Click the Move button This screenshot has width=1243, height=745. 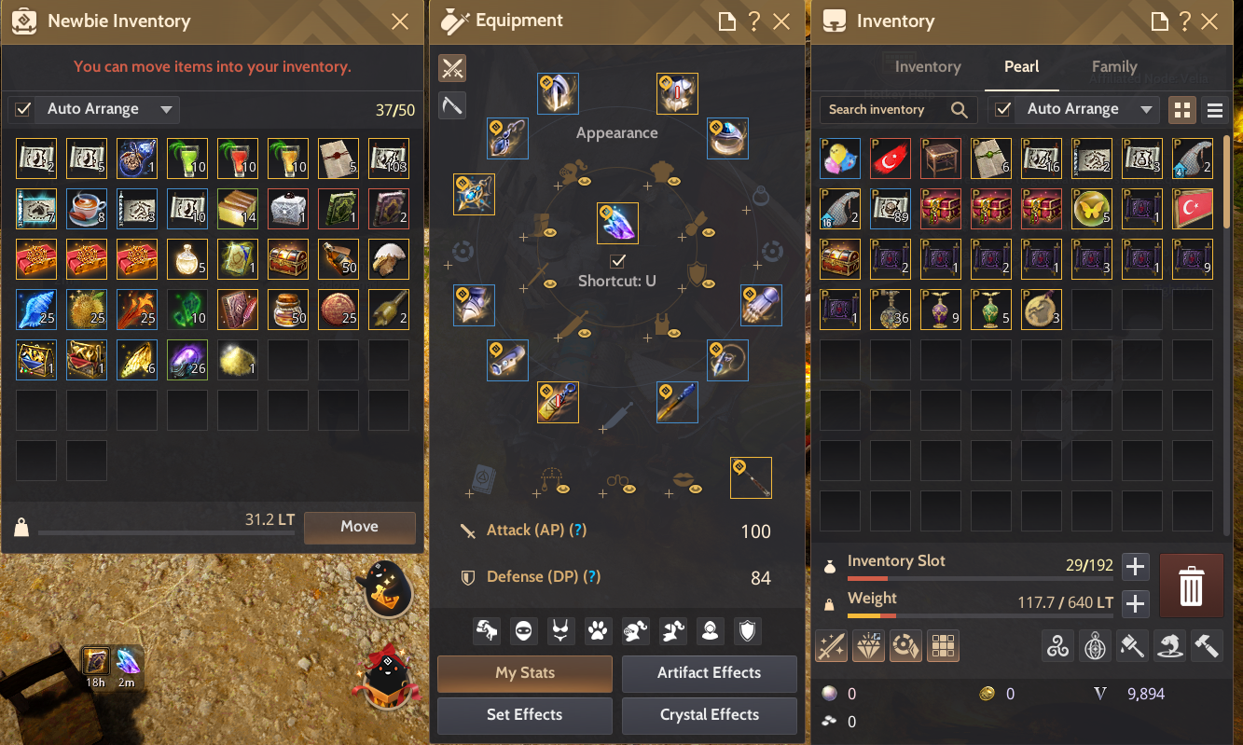[360, 527]
